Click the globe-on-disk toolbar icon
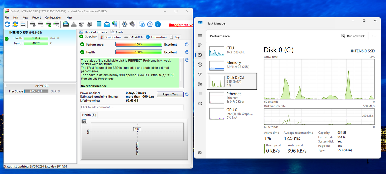Viewport: 386px width, 174px height. click(x=66, y=24)
